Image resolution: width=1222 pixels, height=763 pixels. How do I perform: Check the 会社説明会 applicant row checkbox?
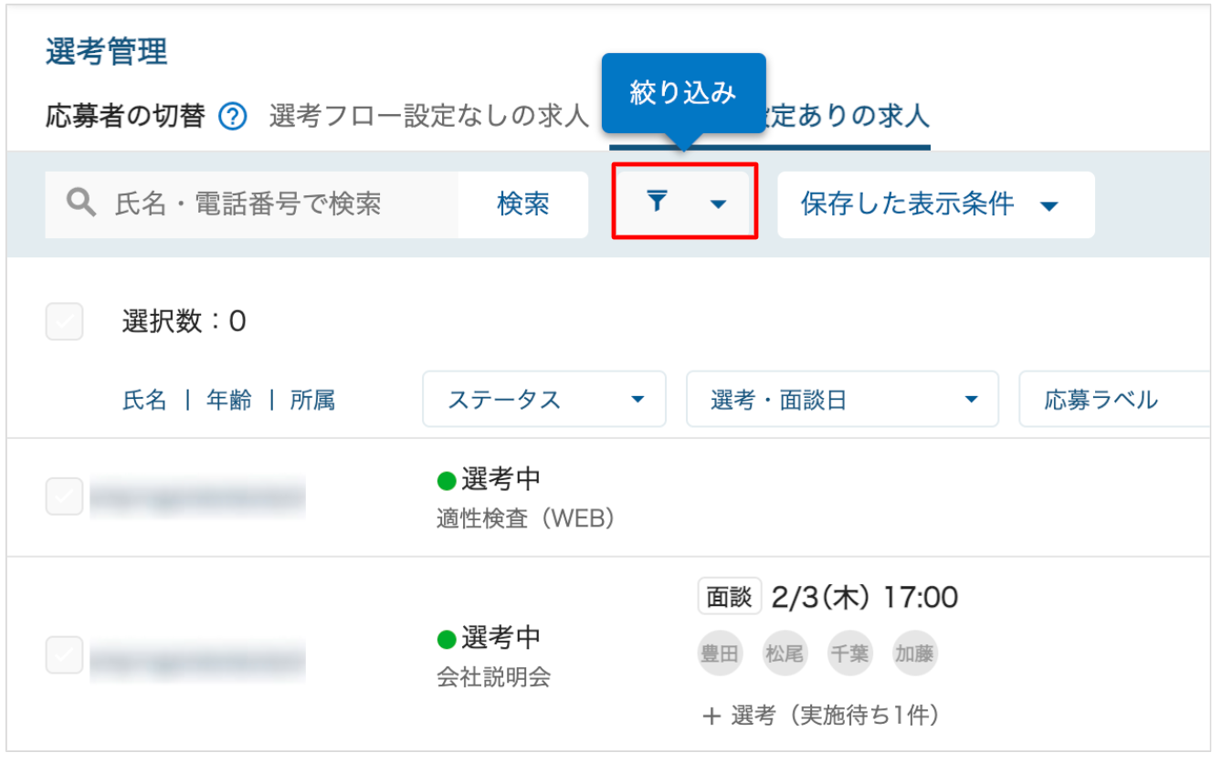click(x=65, y=654)
